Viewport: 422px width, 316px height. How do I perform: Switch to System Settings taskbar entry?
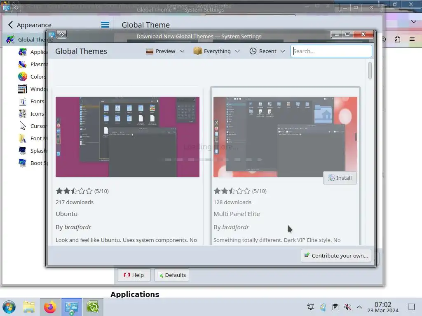coord(71,307)
